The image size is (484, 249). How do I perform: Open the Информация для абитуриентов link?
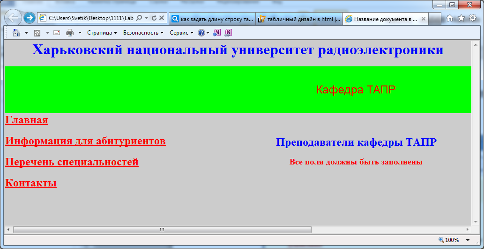[85, 141]
